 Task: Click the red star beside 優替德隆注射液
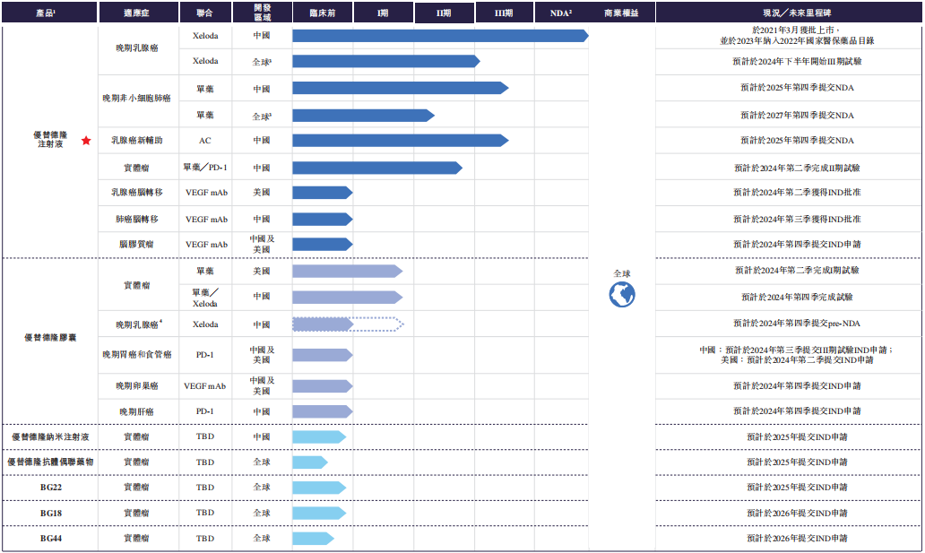tap(86, 141)
